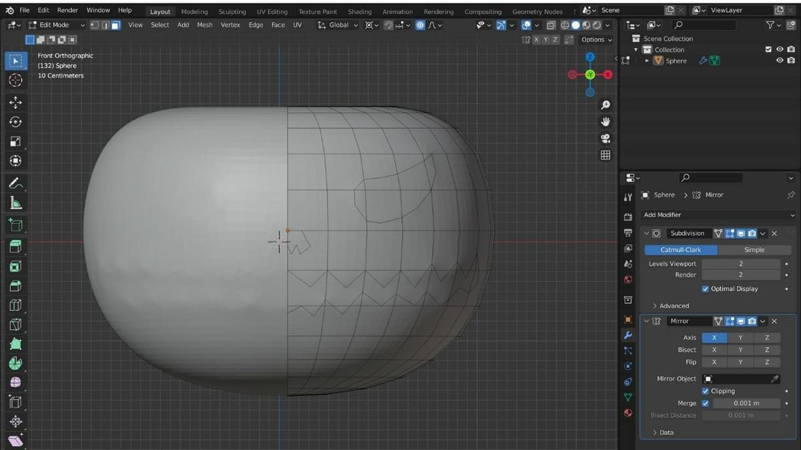Select the Measure tool
Screen dimensions: 801x450
point(15,203)
